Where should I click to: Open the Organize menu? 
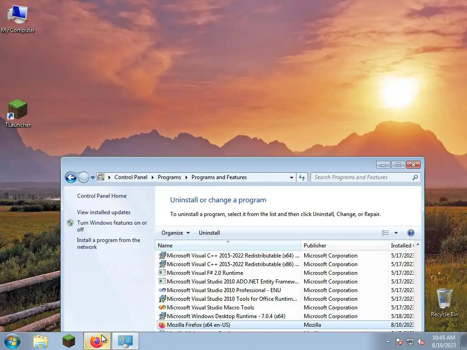coord(176,233)
